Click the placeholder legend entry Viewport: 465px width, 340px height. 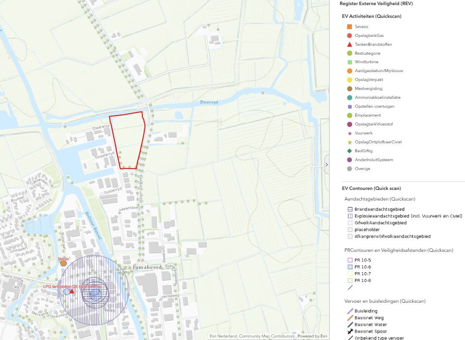367,229
